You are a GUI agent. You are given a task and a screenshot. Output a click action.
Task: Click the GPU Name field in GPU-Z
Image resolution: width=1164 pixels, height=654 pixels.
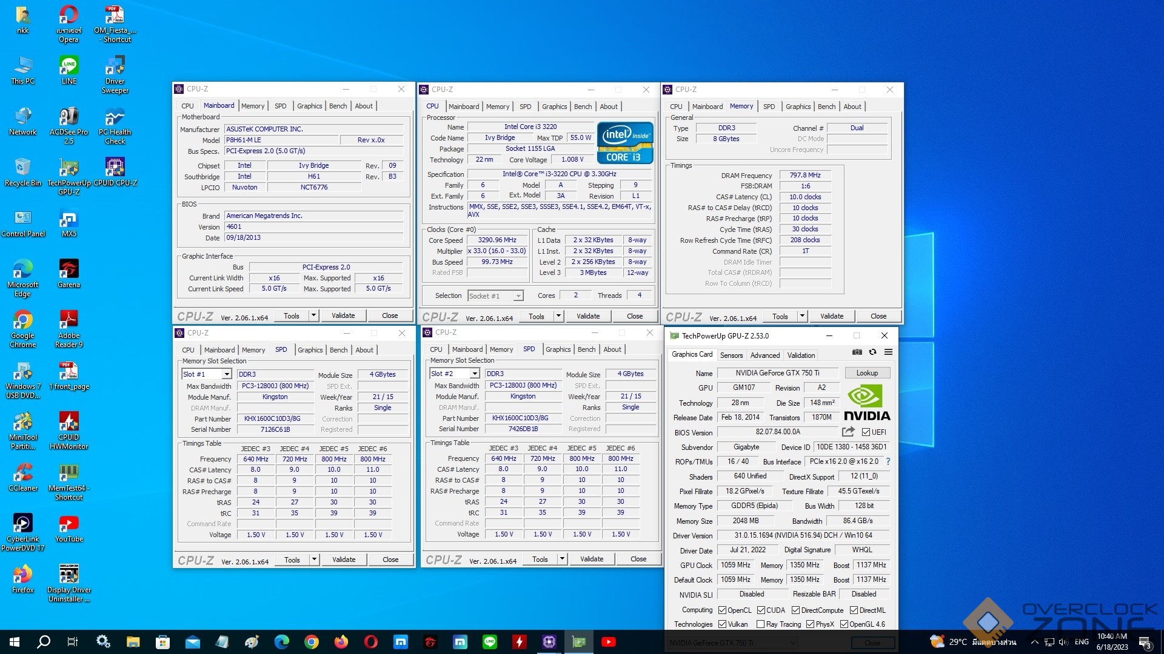coord(777,373)
